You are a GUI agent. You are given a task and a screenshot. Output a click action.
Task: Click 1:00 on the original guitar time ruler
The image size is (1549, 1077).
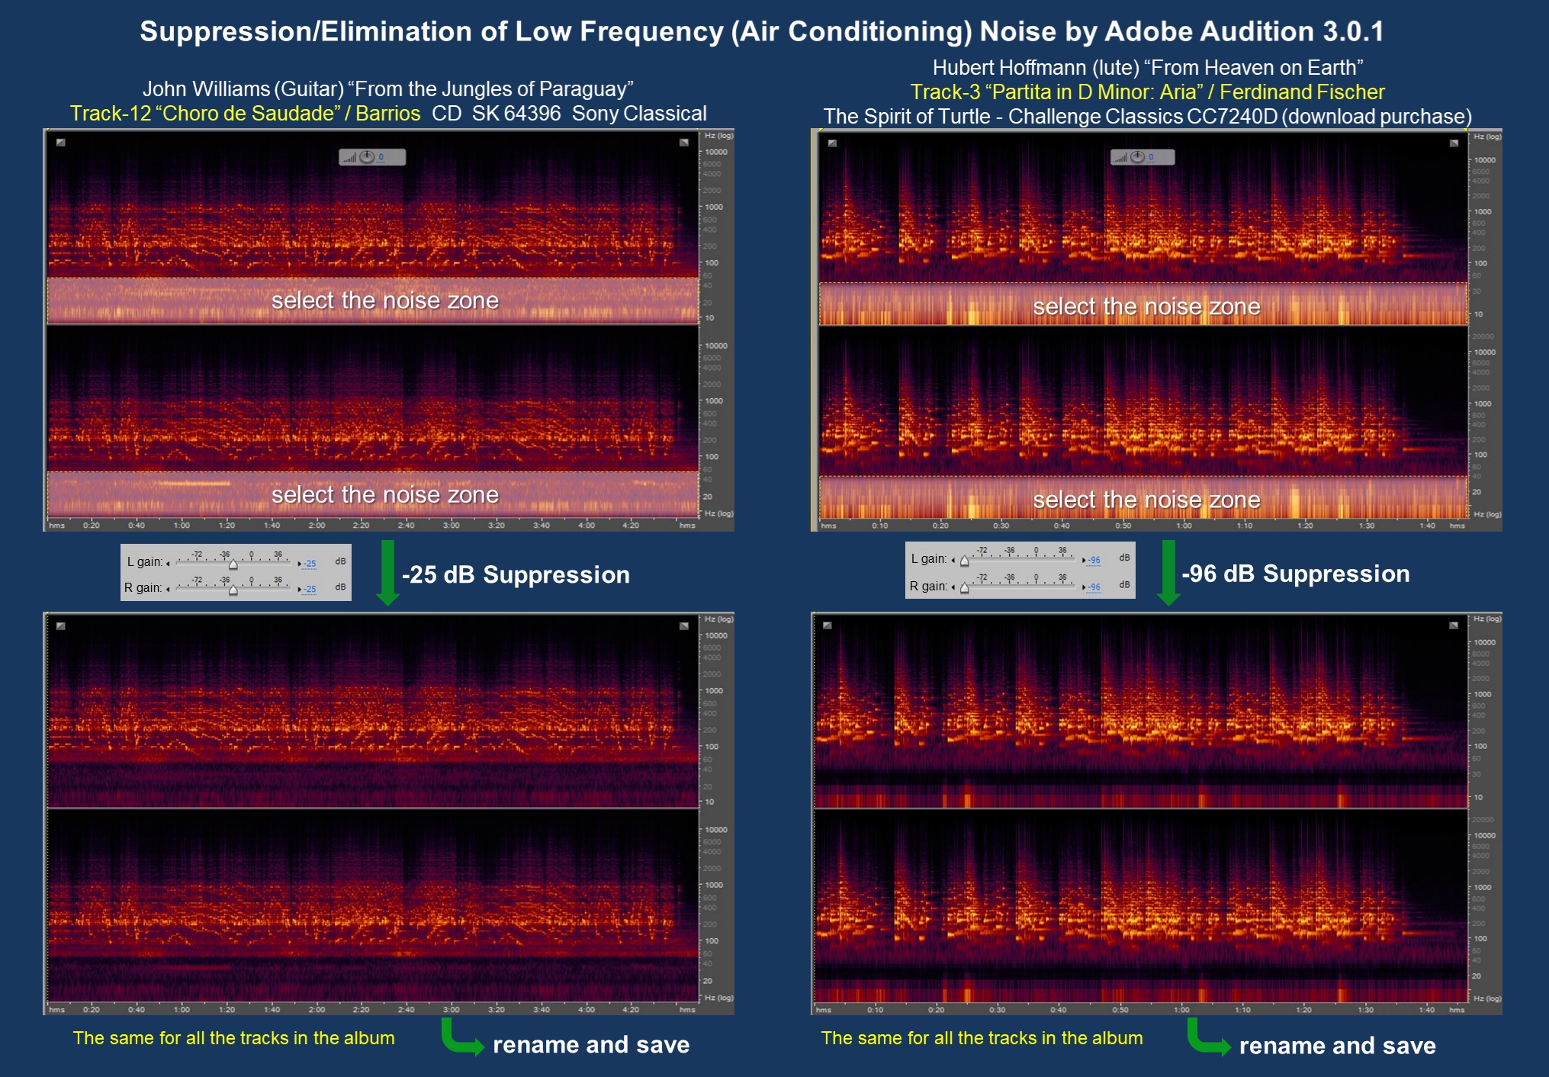coord(182,526)
